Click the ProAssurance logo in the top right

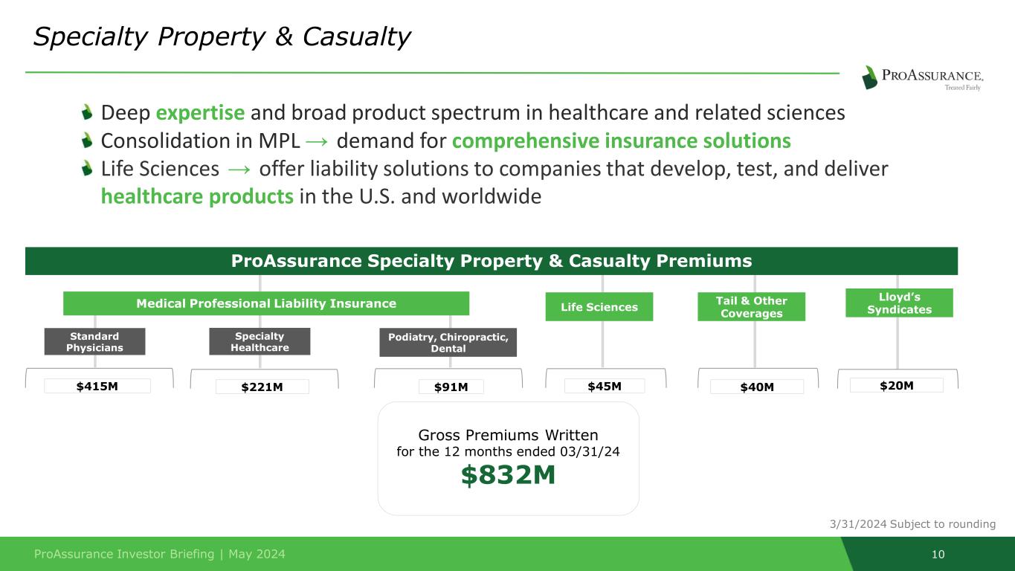923,78
